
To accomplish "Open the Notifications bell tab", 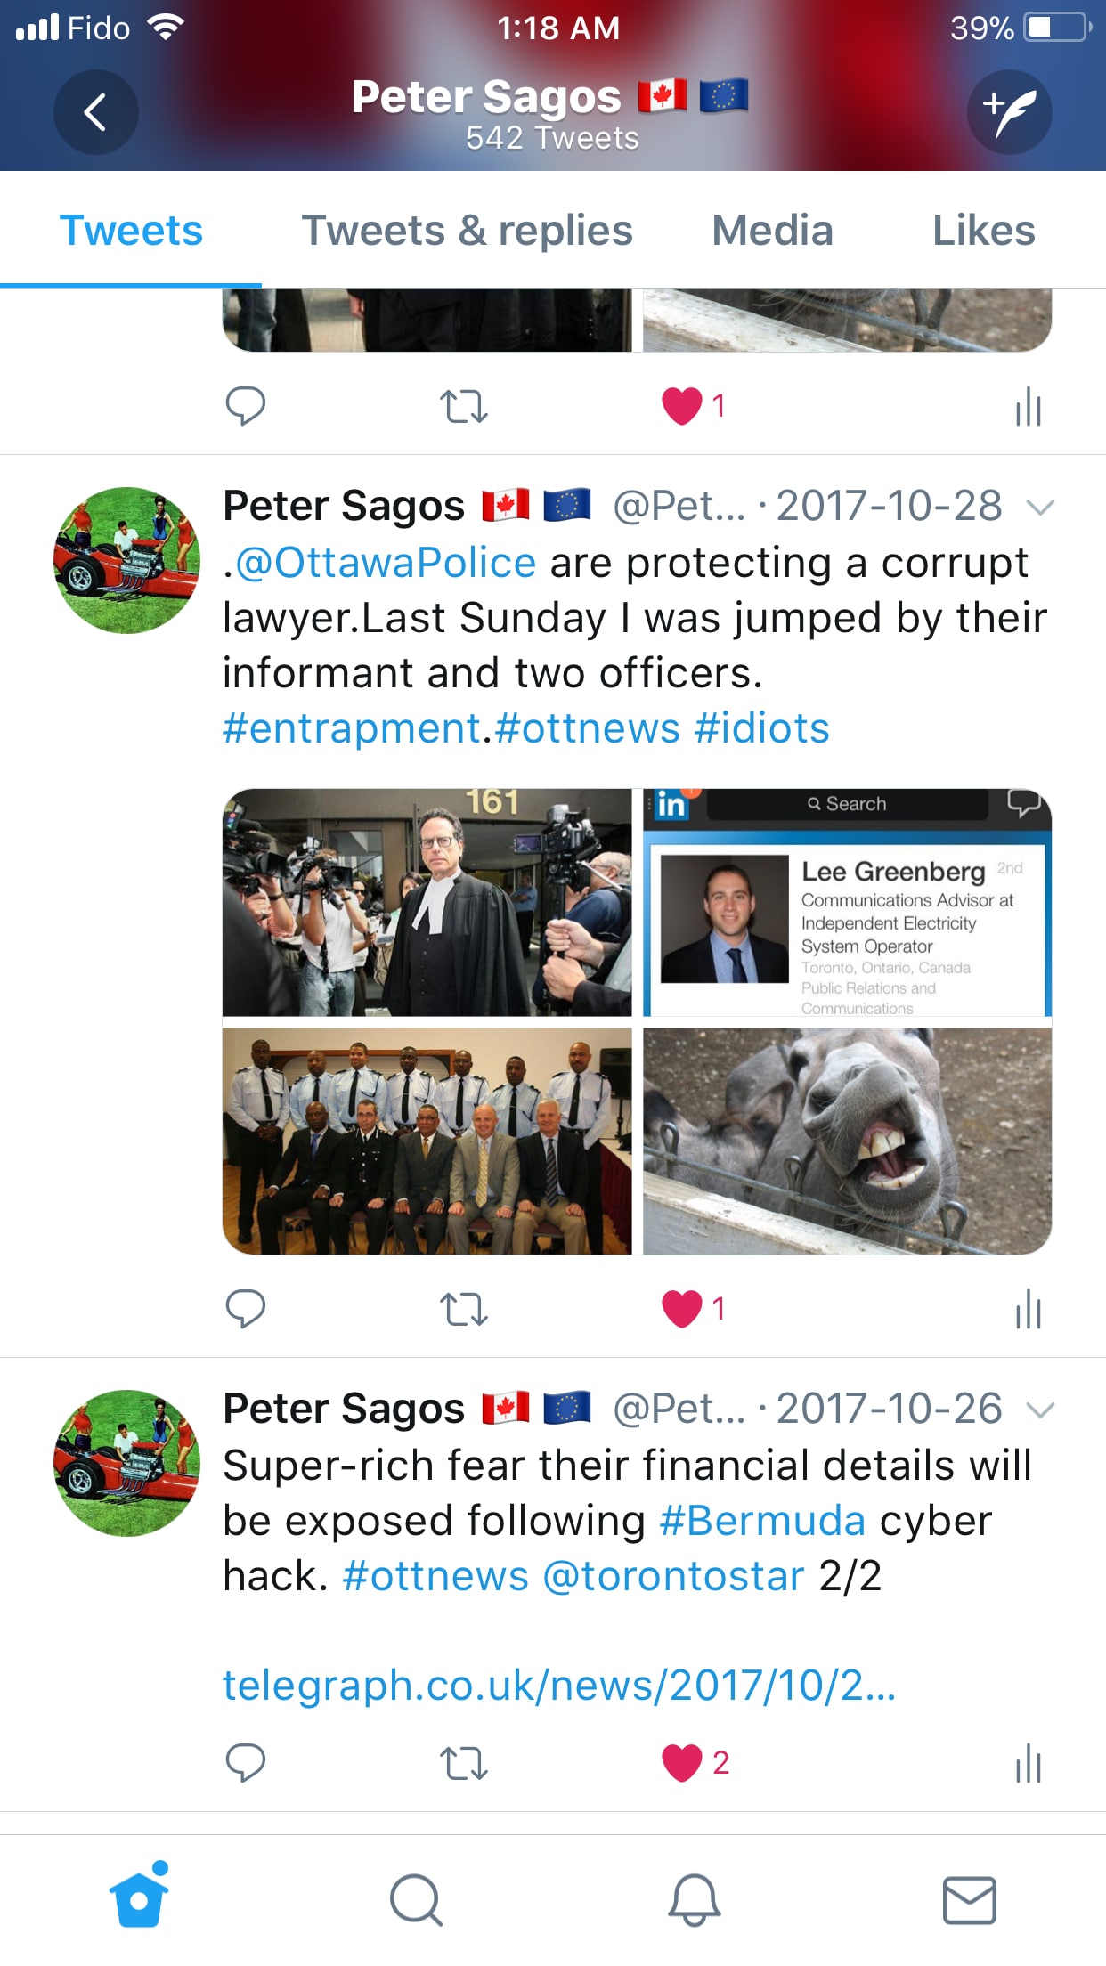I will pos(694,1900).
